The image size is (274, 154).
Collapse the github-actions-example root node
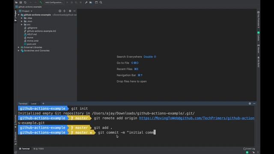pos(19,15)
